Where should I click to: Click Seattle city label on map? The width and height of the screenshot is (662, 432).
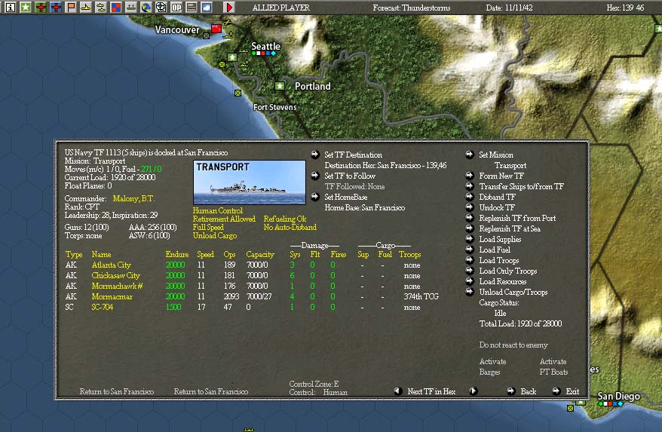(265, 46)
